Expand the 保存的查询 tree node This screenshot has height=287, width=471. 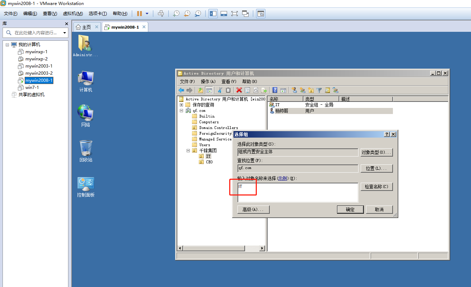click(x=182, y=105)
